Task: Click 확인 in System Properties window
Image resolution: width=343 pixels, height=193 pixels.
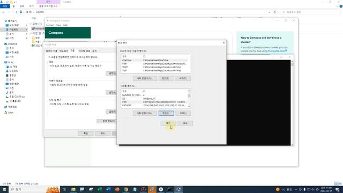Action: (86, 133)
